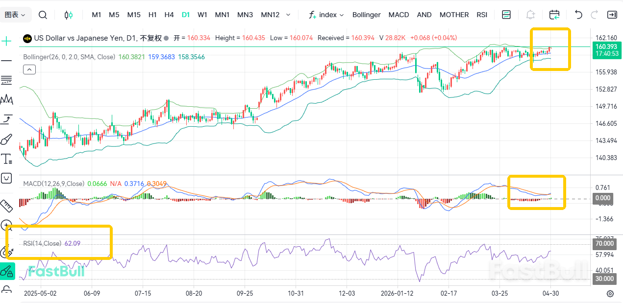Open the RSI indicator menu item
The height and width of the screenshot is (303, 623).
click(482, 15)
